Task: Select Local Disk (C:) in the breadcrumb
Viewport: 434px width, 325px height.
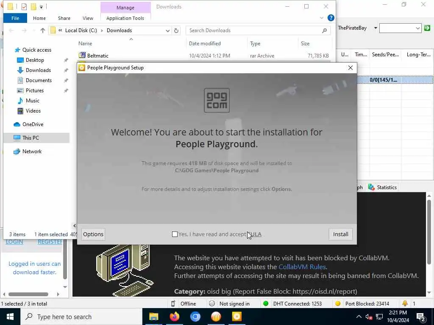Action: pyautogui.click(x=81, y=30)
